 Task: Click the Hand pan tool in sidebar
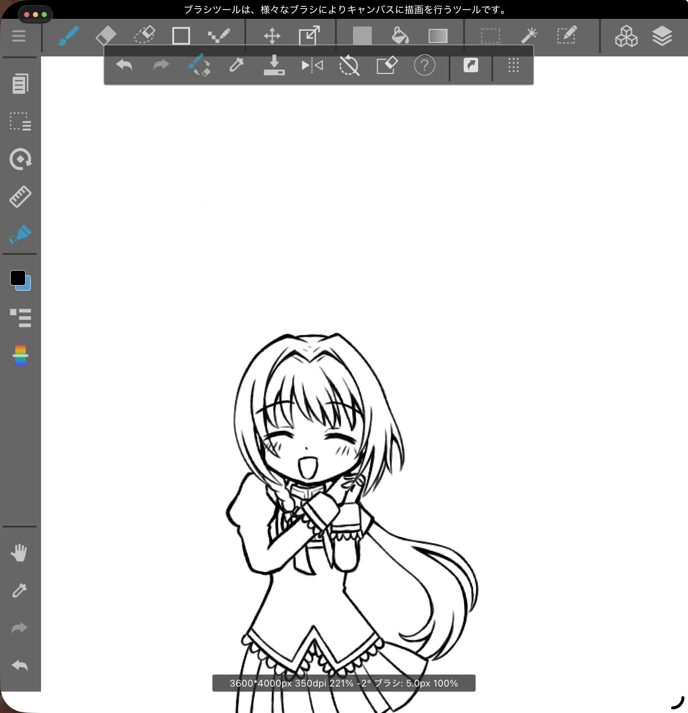pyautogui.click(x=19, y=553)
